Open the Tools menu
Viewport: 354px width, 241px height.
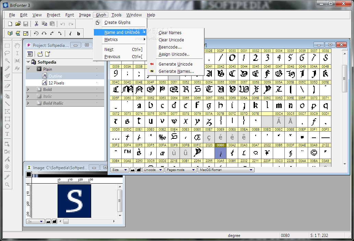click(x=116, y=15)
